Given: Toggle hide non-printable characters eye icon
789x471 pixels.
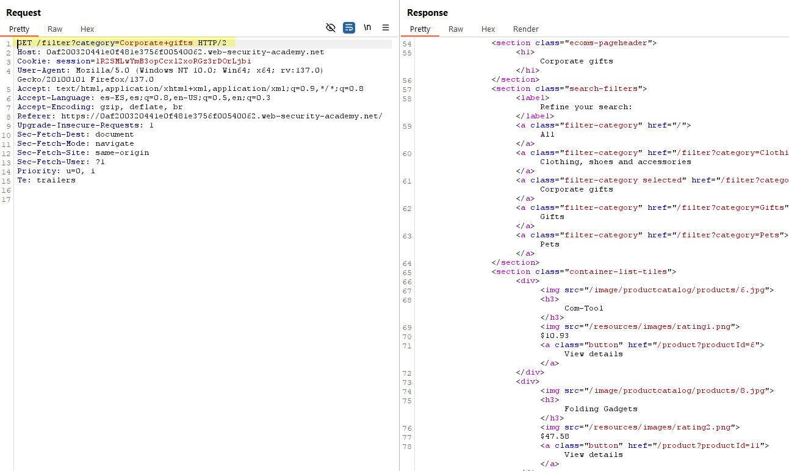Looking at the screenshot, I should coord(331,27).
